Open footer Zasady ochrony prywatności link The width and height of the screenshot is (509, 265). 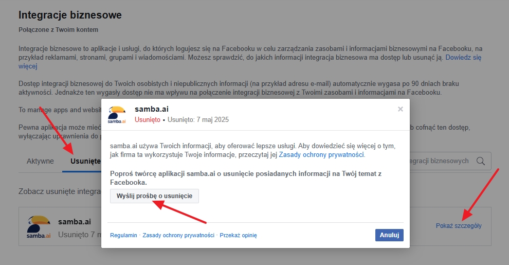point(178,236)
